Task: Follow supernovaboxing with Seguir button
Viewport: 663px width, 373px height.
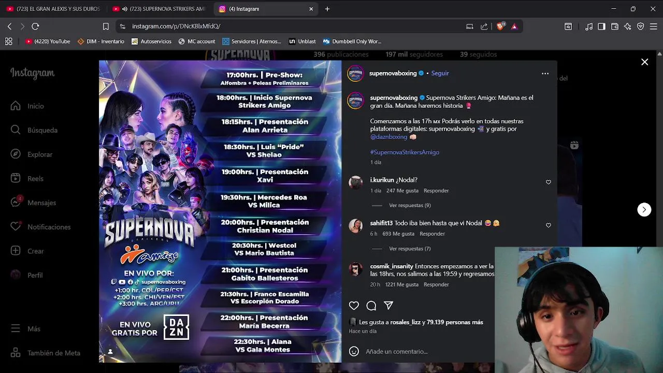Action: click(x=440, y=73)
